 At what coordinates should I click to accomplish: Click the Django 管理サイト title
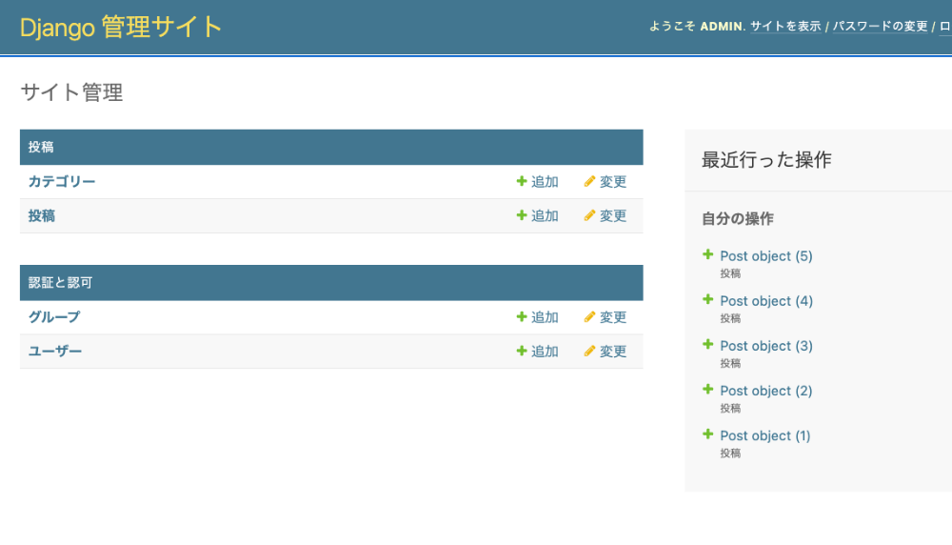point(121,28)
